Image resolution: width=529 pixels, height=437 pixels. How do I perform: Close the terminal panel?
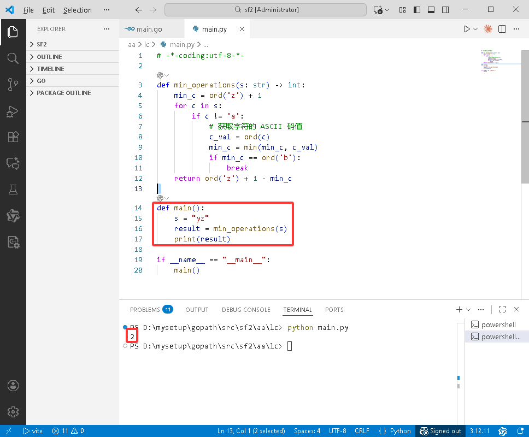(x=516, y=309)
